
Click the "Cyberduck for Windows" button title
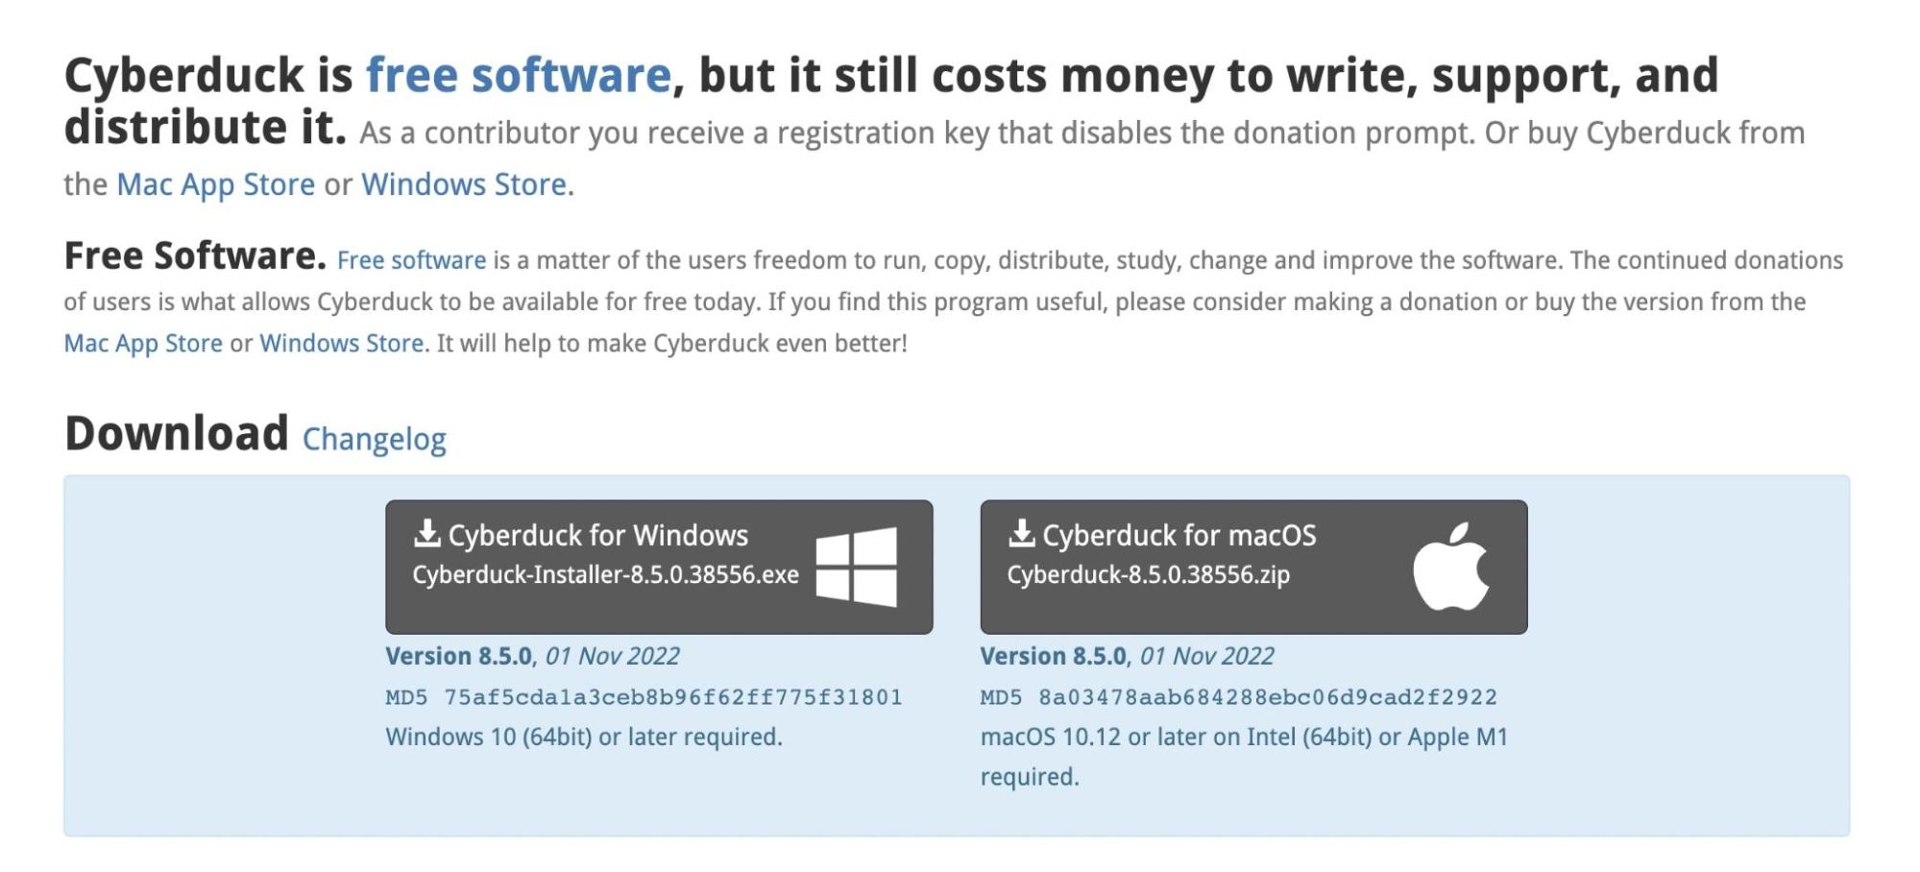[597, 535]
